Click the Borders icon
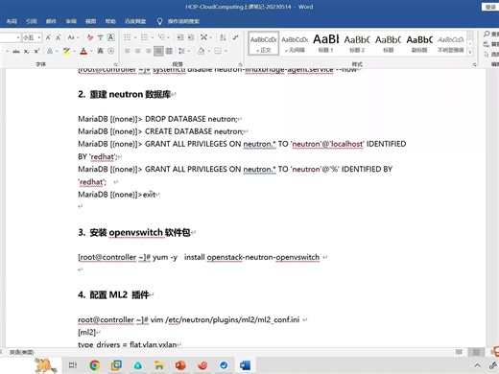This screenshot has width=499, height=374. click(x=218, y=51)
